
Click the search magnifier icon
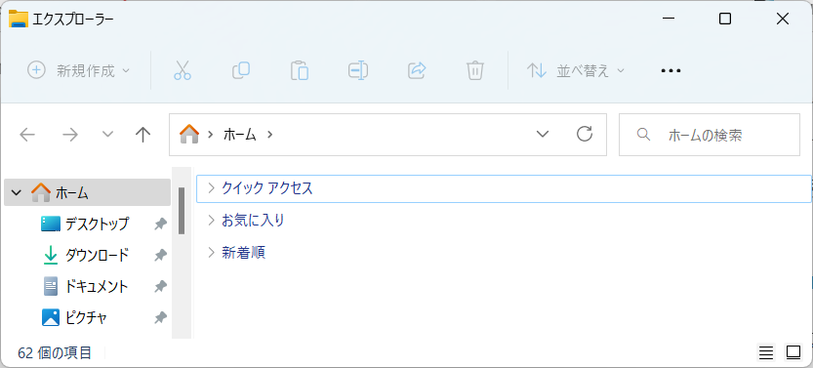point(643,135)
